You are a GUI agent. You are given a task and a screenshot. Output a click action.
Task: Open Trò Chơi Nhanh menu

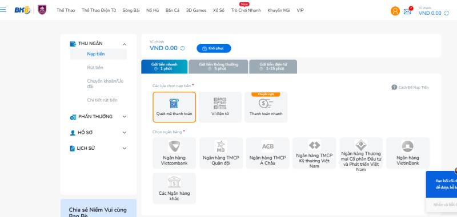(x=246, y=10)
